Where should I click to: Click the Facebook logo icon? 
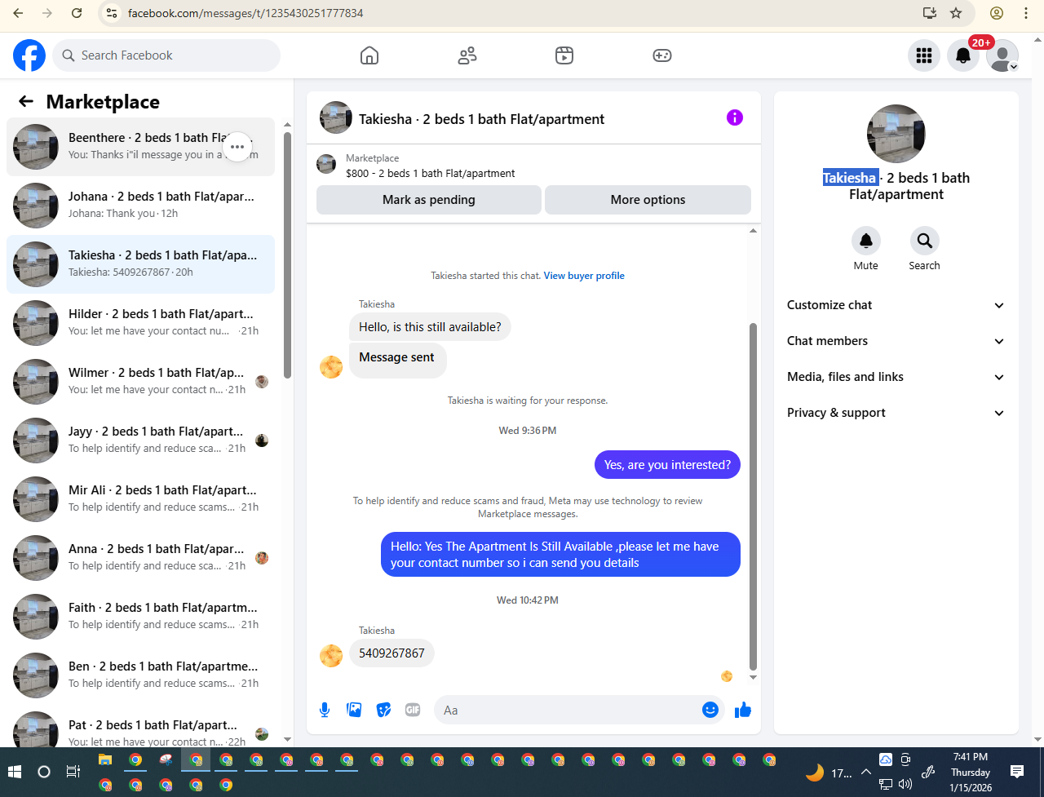tap(29, 55)
